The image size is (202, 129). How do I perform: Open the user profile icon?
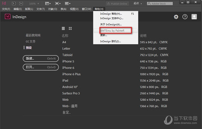194,17
